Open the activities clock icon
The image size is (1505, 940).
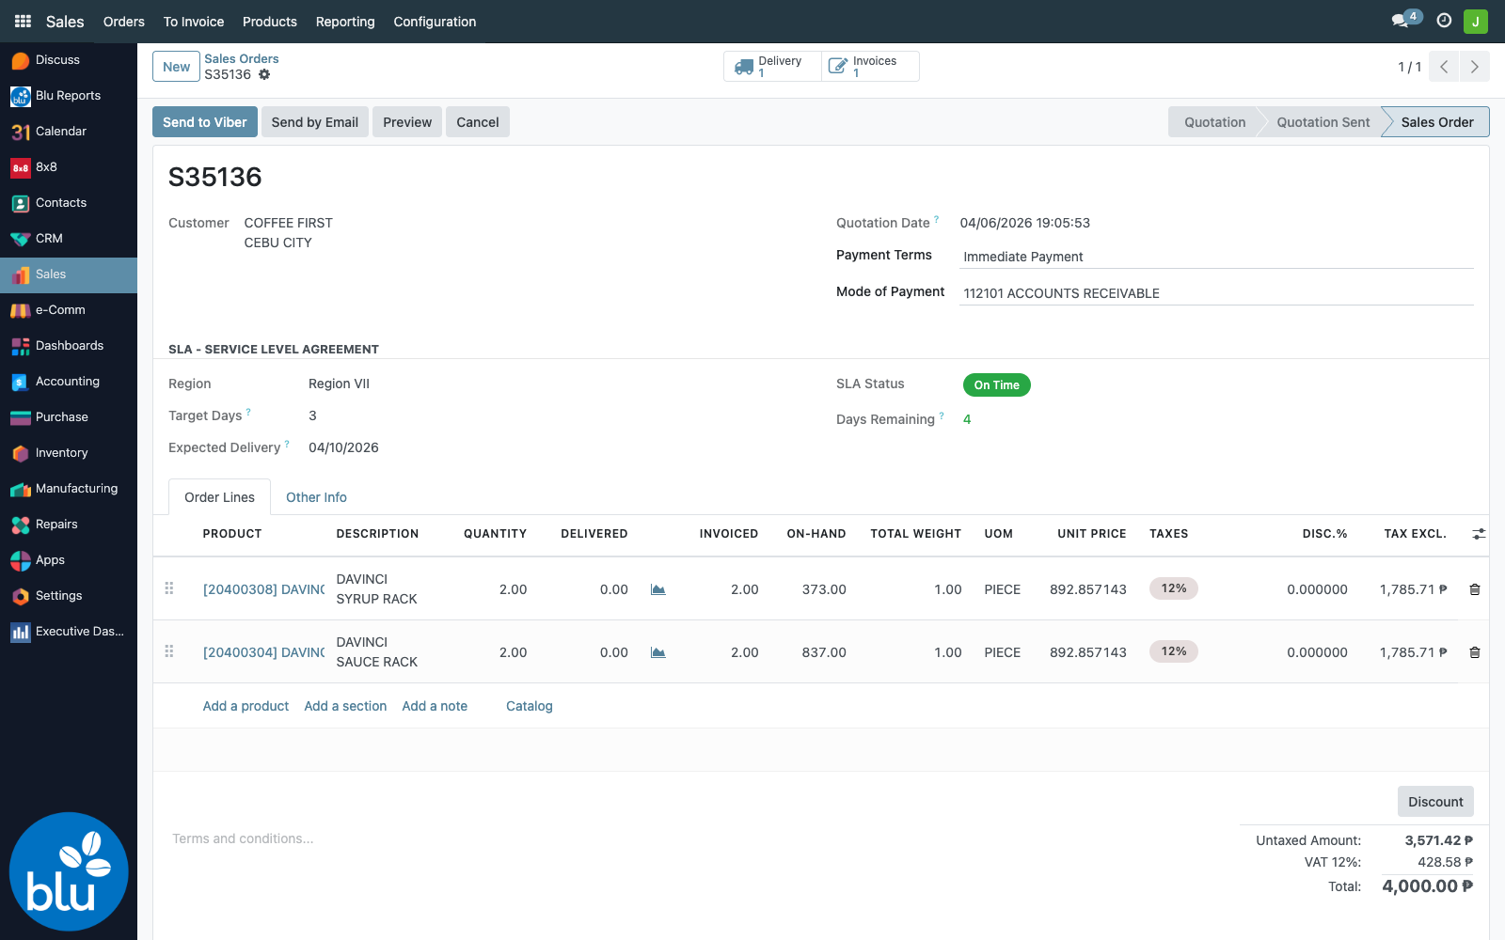[1444, 21]
